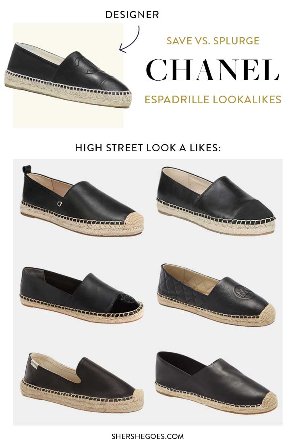Select the black cap-toe espadrille
The height and width of the screenshot is (445, 296).
[216, 201]
